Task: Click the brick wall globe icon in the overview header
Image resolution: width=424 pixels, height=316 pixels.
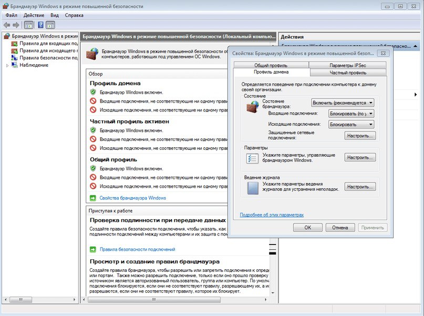Action: tap(92, 54)
